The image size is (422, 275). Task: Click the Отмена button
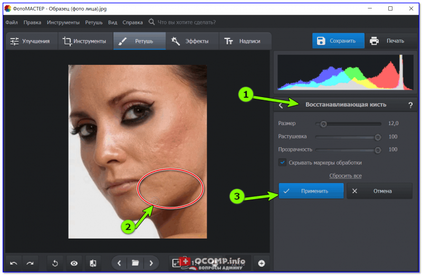[379, 191]
